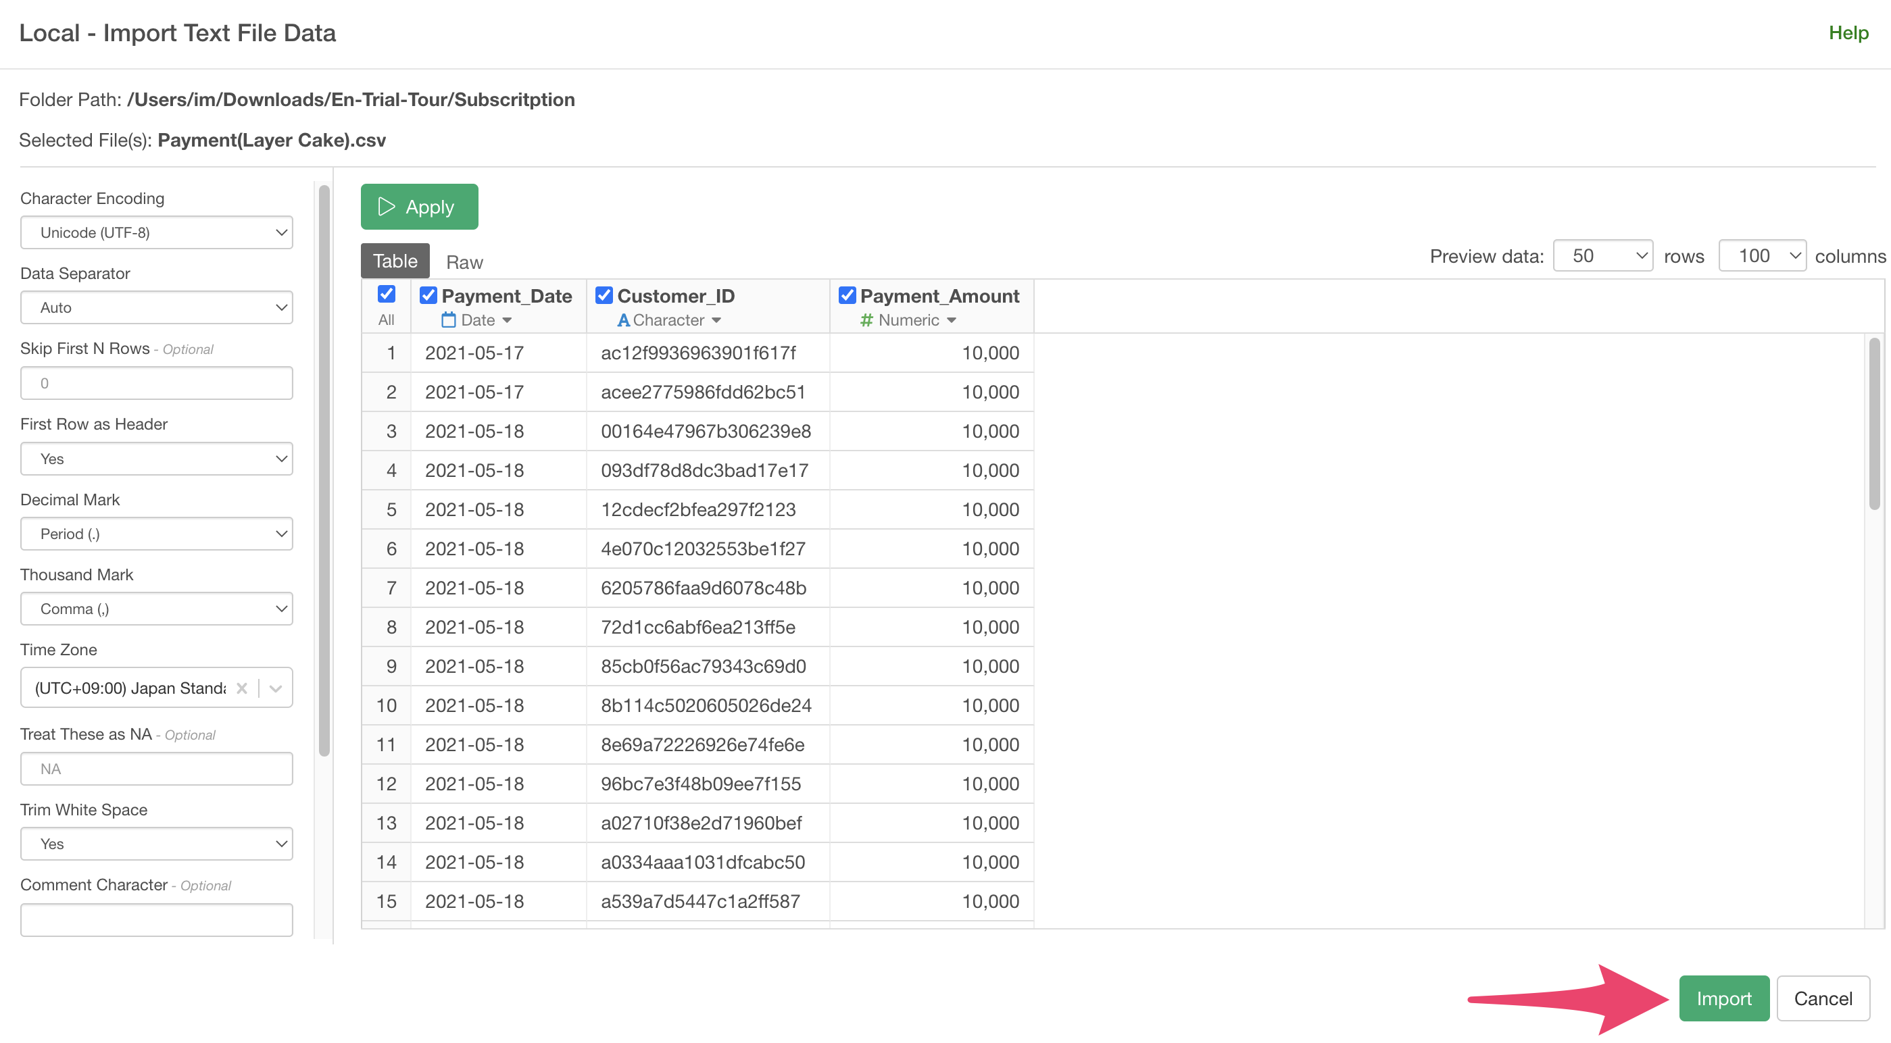Select the Table tab
Viewport: 1891px width, 1043px height.
(x=395, y=261)
